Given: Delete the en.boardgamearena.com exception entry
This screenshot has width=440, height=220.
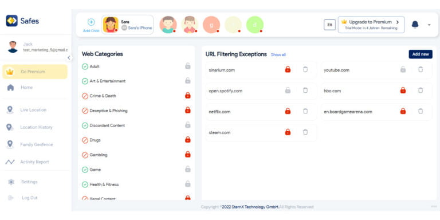Looking at the screenshot, I should [x=421, y=111].
